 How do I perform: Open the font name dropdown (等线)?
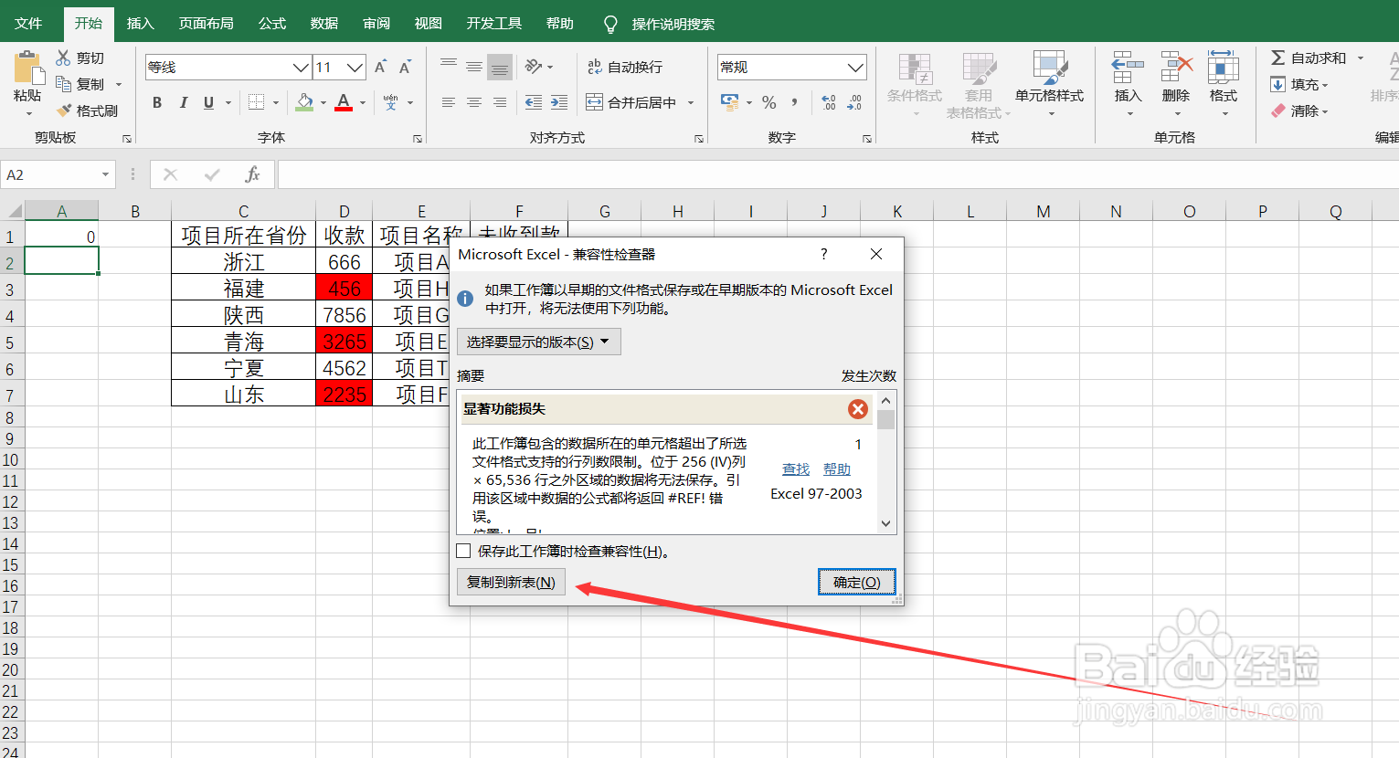[x=301, y=67]
